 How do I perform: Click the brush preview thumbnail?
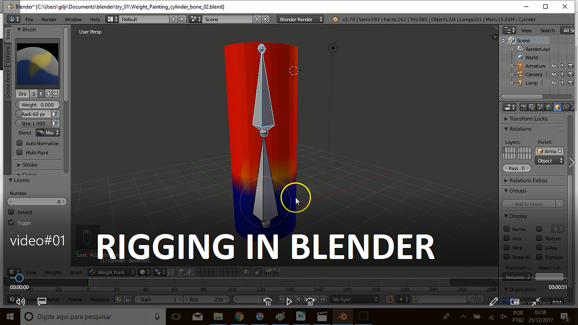pyautogui.click(x=38, y=64)
